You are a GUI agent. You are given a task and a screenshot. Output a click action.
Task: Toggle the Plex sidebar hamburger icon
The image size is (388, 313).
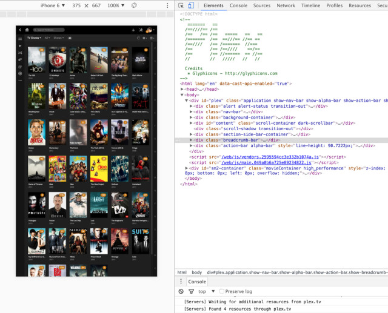20,39
